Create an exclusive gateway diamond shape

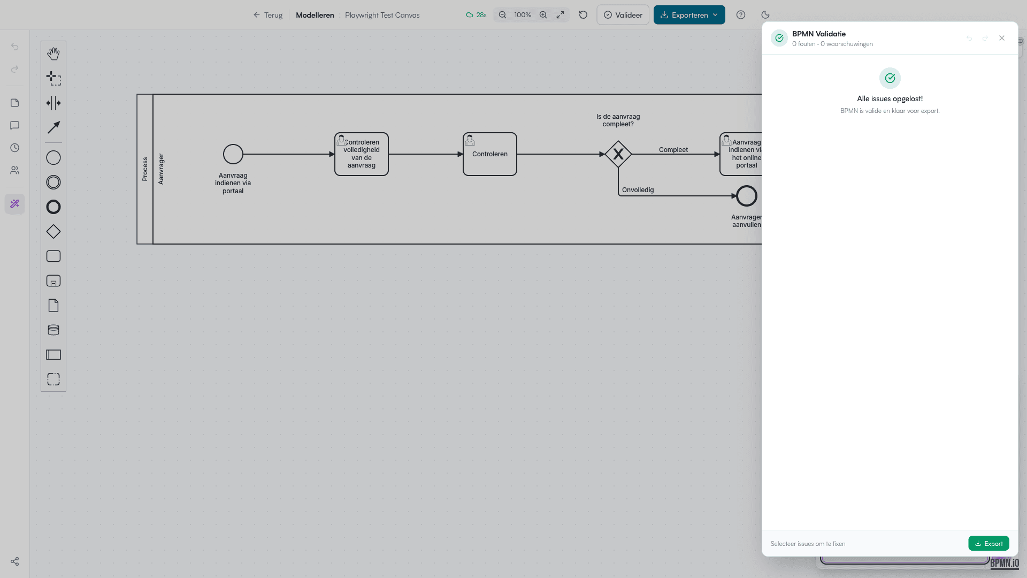[x=53, y=232]
